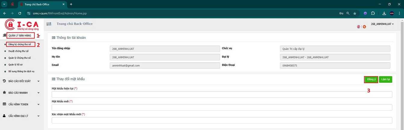The image size is (404, 130).
Task: Click the Trang chủ Back-Office page title
Action: (75, 24)
